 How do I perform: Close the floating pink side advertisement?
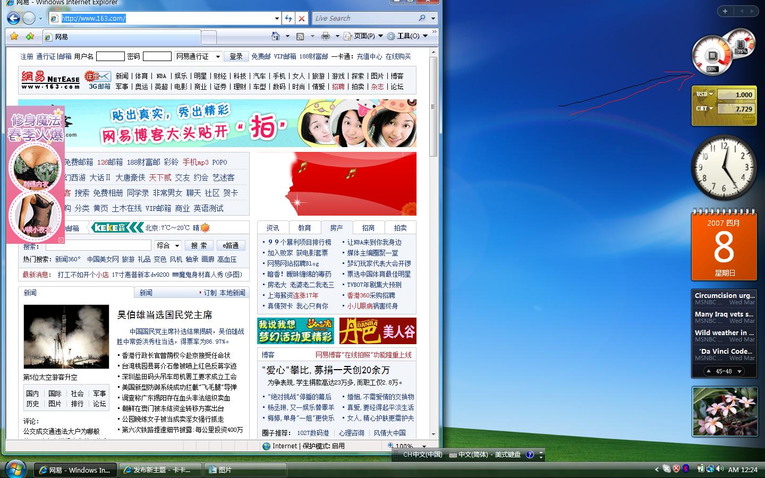coord(61,241)
